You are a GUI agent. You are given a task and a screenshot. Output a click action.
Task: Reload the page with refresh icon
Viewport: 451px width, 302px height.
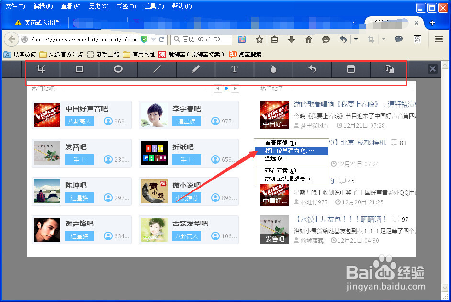162,39
